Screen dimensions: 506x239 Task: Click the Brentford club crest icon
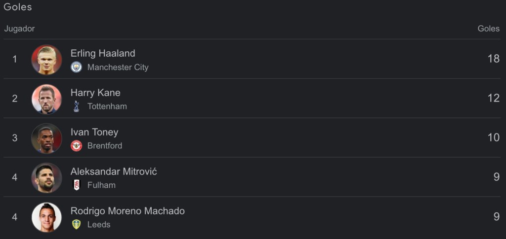point(76,146)
